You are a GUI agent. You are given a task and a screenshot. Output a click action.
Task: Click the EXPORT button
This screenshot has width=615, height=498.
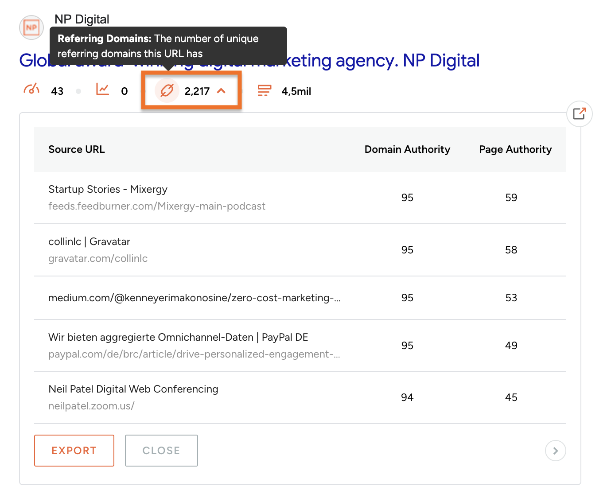[74, 451]
